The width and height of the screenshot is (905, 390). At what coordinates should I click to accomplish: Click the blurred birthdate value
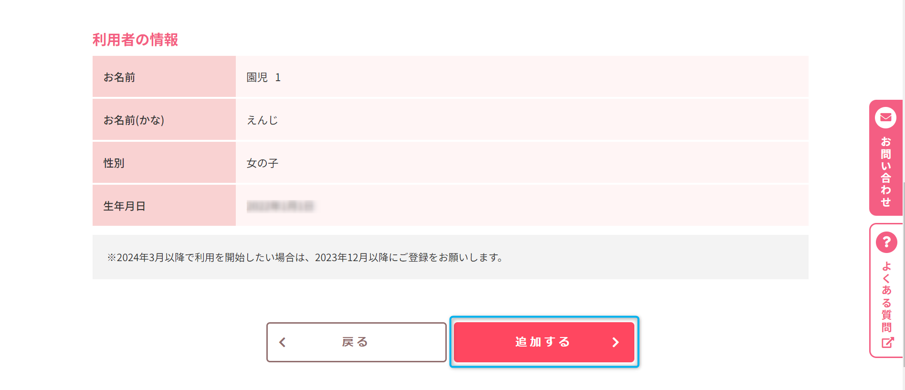tap(280, 206)
